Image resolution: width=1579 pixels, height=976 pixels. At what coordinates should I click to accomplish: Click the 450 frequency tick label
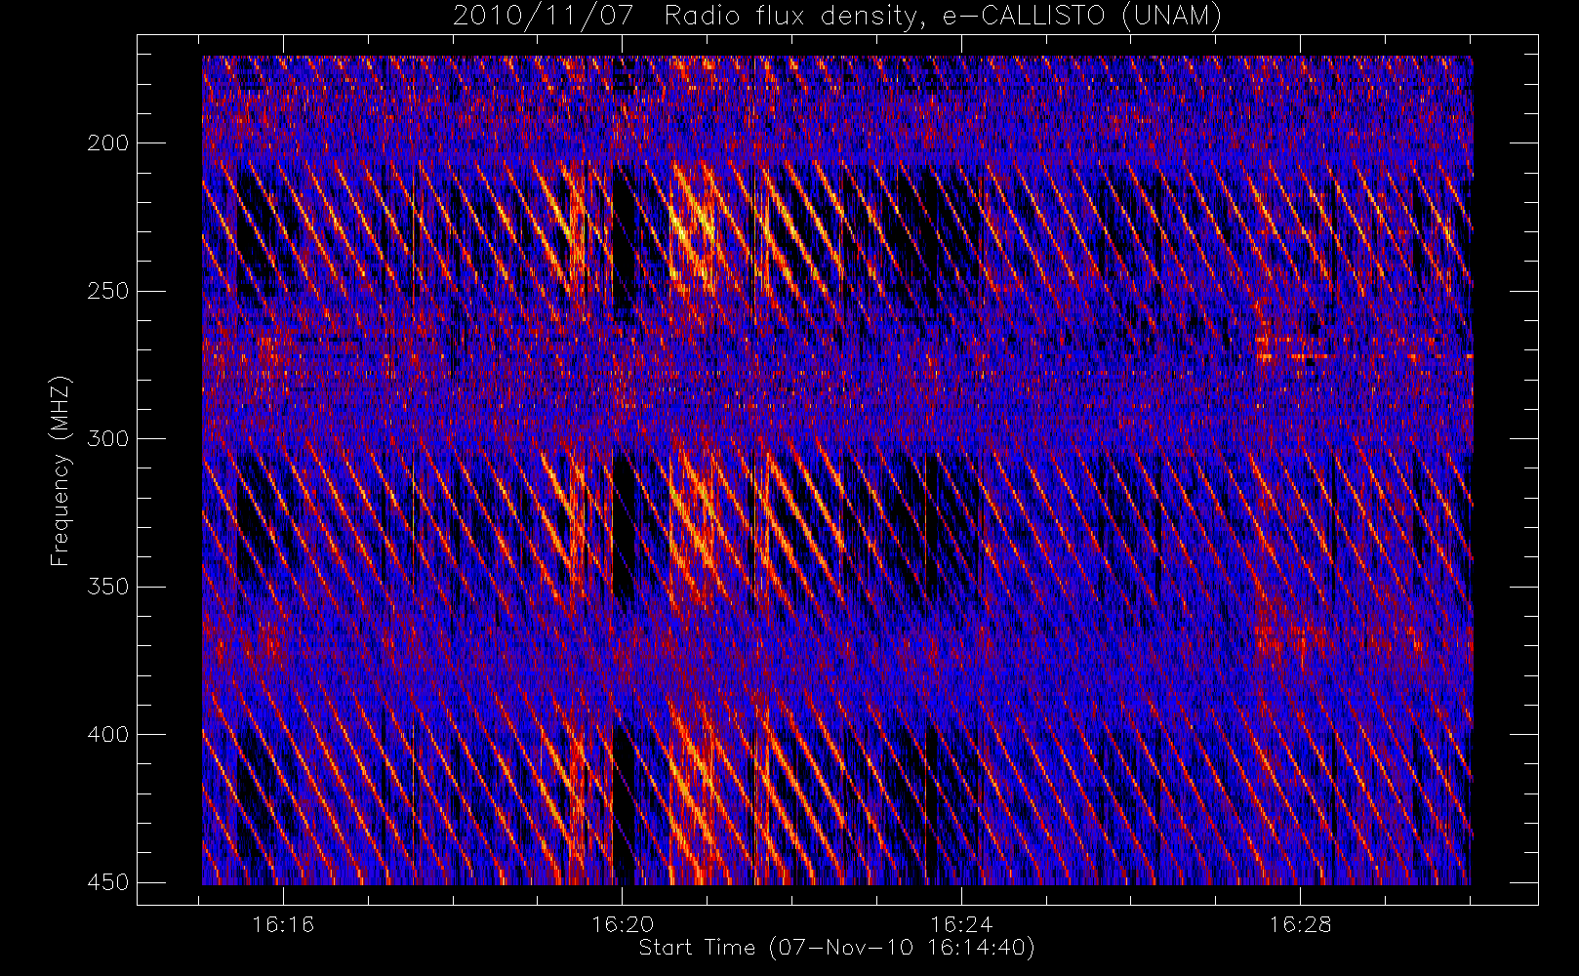tap(107, 882)
